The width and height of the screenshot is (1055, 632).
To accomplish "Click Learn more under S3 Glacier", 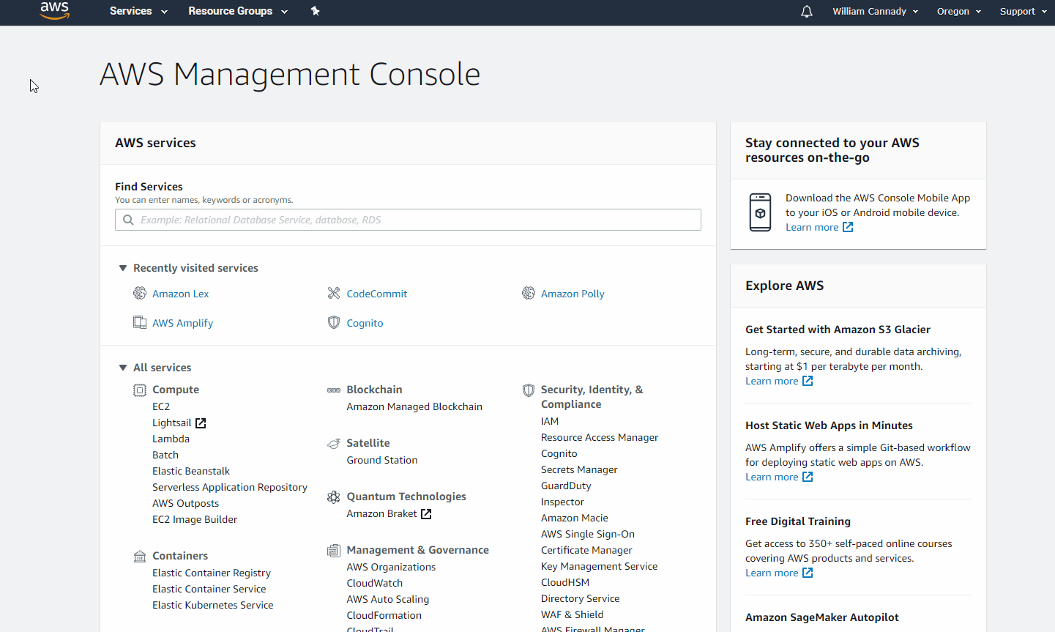I will (772, 382).
